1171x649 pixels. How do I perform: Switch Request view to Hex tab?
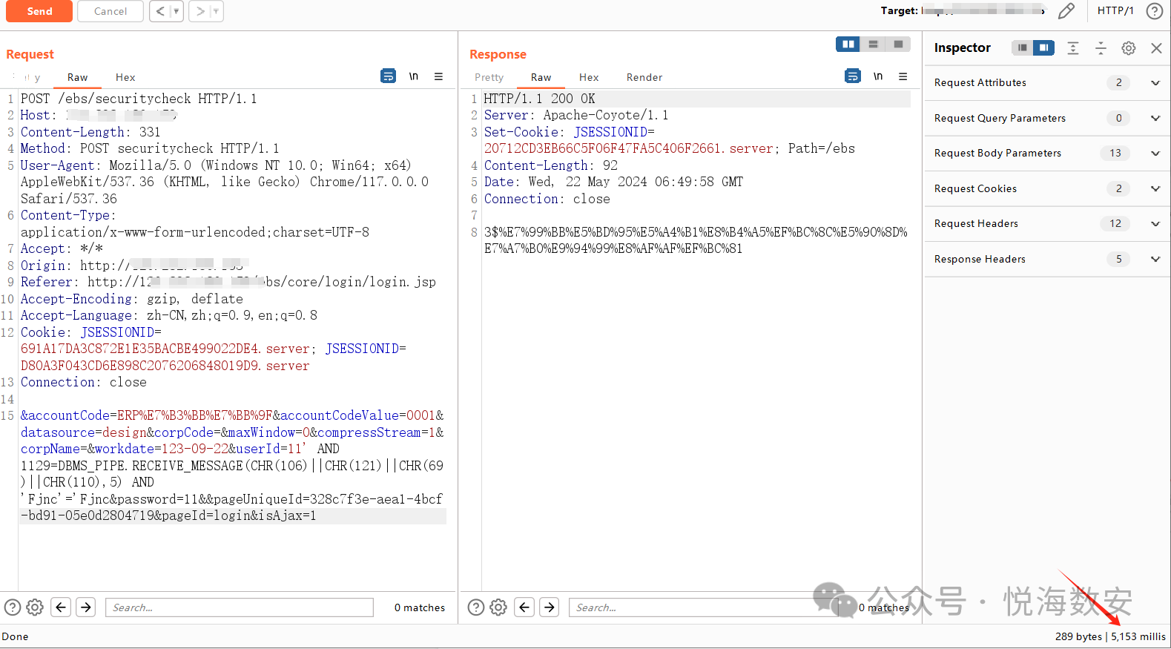point(125,77)
